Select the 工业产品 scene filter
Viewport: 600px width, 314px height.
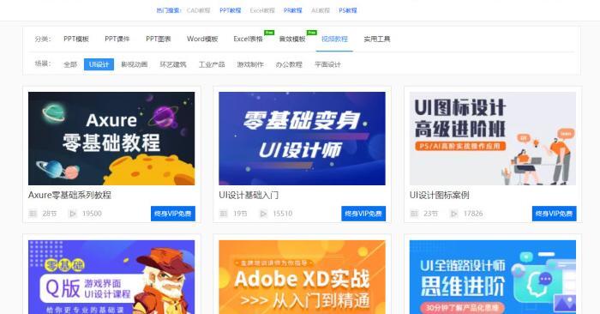[x=212, y=64]
